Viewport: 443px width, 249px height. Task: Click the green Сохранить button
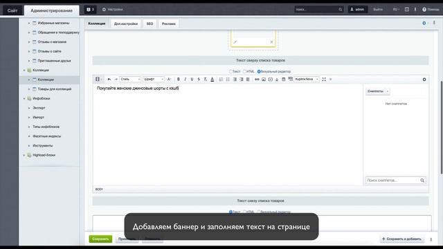coord(100,239)
